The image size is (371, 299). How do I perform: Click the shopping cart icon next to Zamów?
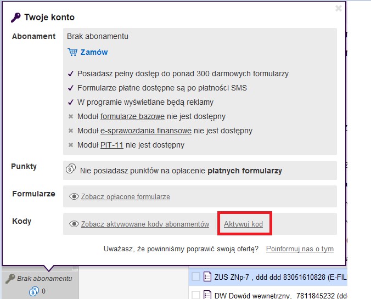pos(72,52)
